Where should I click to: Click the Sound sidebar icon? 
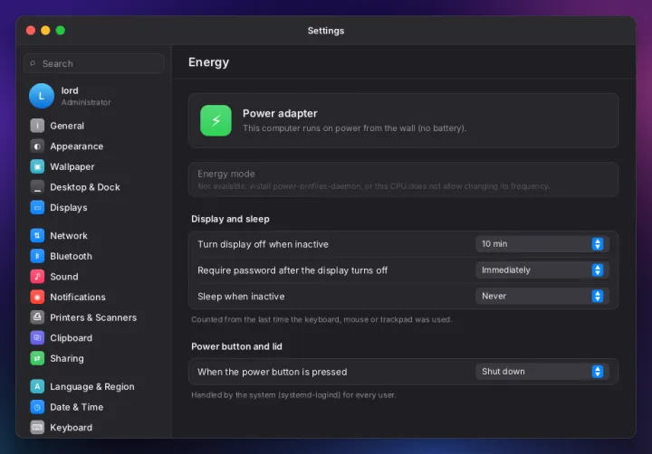click(x=37, y=276)
